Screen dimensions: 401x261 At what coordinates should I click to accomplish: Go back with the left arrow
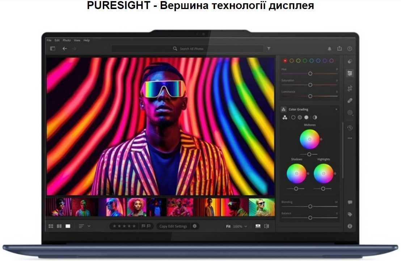[x=65, y=48]
